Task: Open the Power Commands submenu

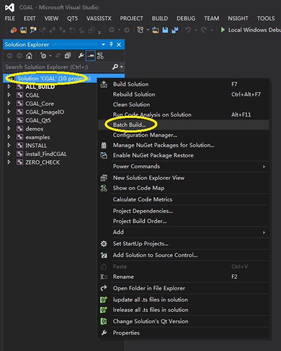Action: tap(183, 166)
